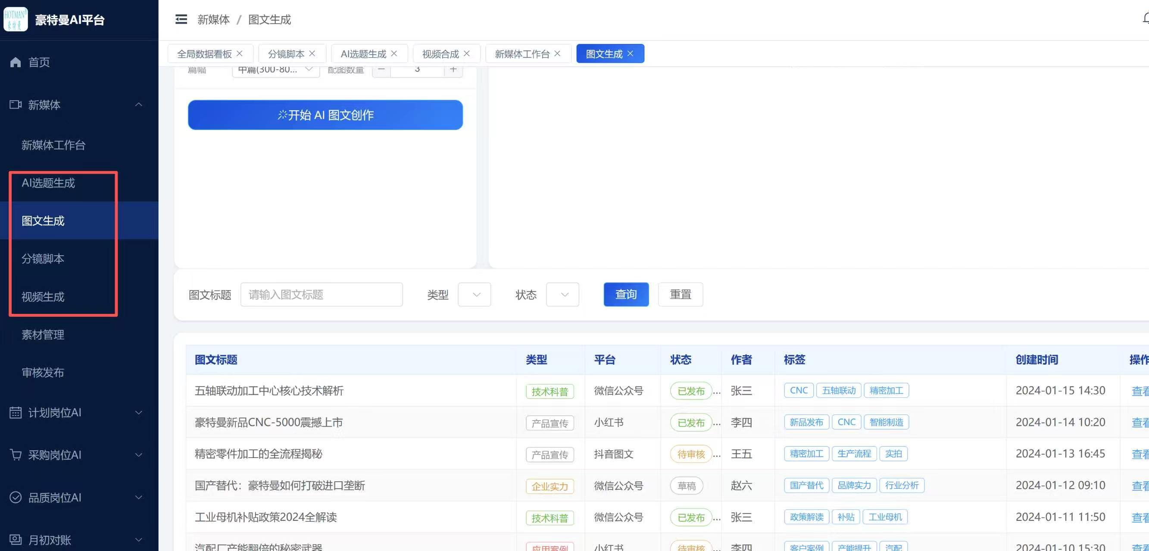Switch to the 视频合成 tab
The height and width of the screenshot is (551, 1149).
(440, 54)
